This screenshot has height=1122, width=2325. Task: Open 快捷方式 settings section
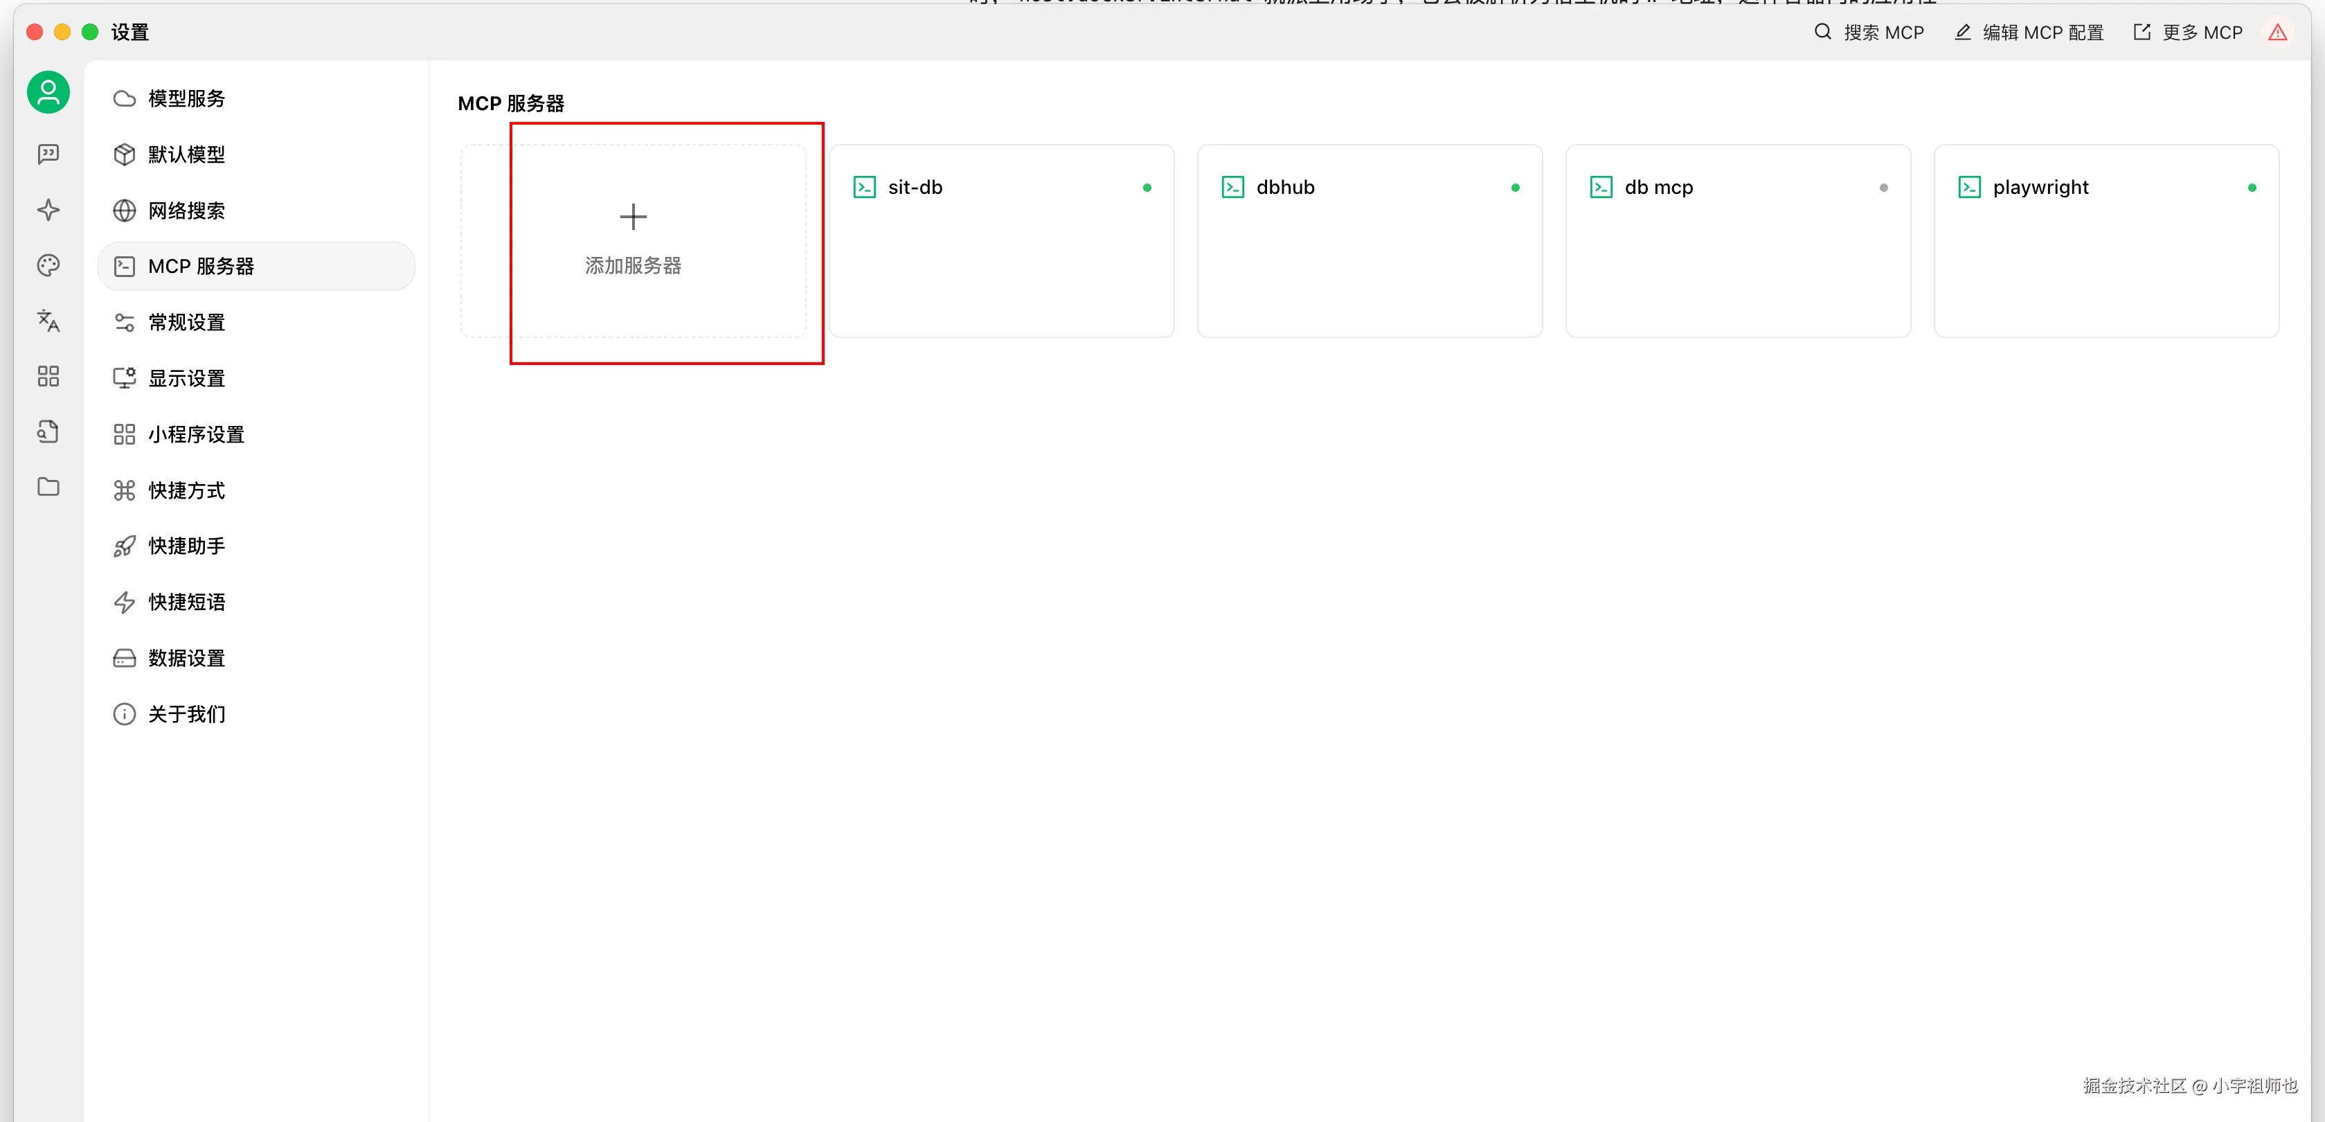(x=186, y=490)
